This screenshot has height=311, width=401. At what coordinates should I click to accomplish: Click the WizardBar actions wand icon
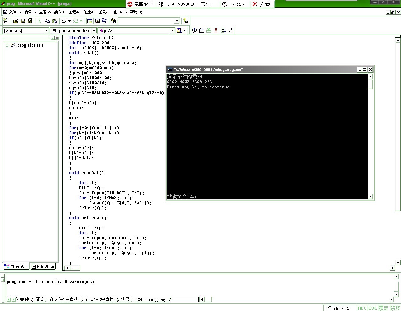(x=179, y=30)
